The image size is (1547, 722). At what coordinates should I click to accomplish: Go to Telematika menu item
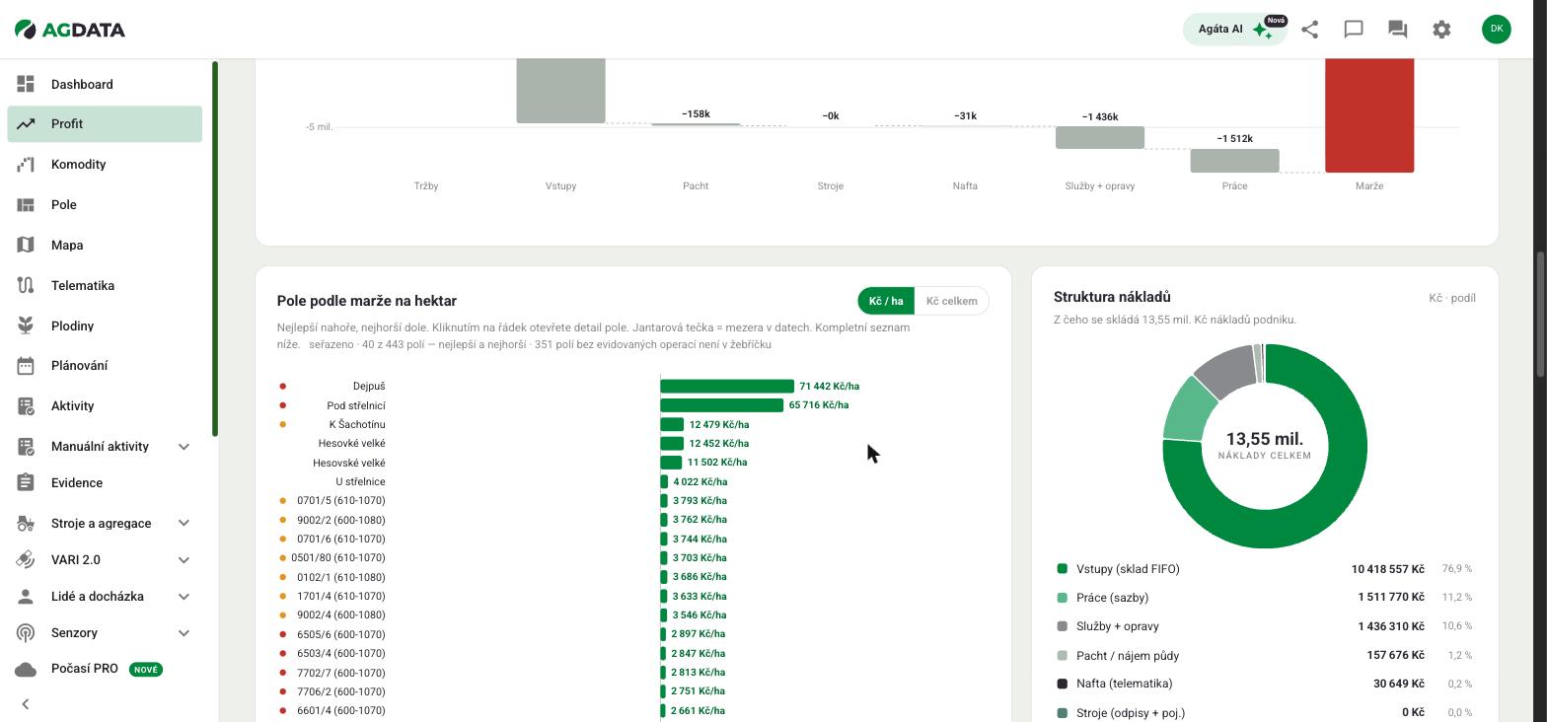105,285
